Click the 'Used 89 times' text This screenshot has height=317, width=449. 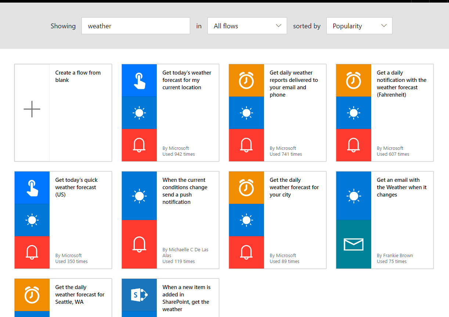[285, 262]
